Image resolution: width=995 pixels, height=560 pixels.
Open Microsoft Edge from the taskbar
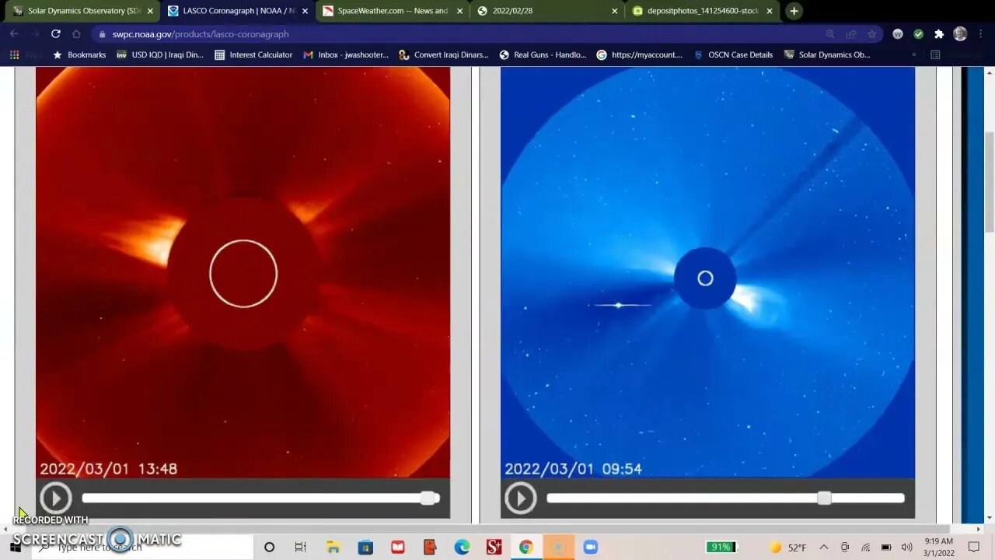click(462, 548)
